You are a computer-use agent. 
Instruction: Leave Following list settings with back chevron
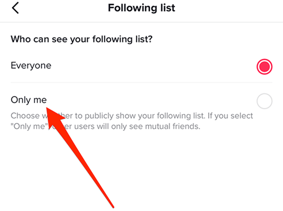[15, 8]
